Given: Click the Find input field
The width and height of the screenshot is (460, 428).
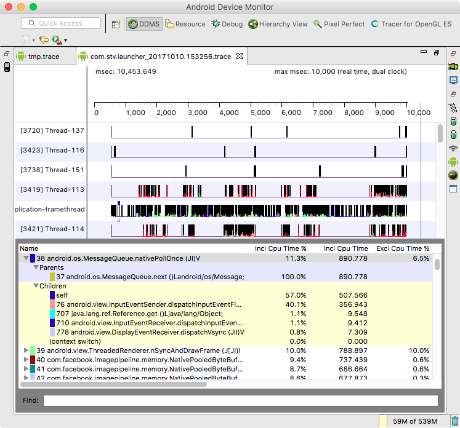Looking at the screenshot, I should (240, 401).
